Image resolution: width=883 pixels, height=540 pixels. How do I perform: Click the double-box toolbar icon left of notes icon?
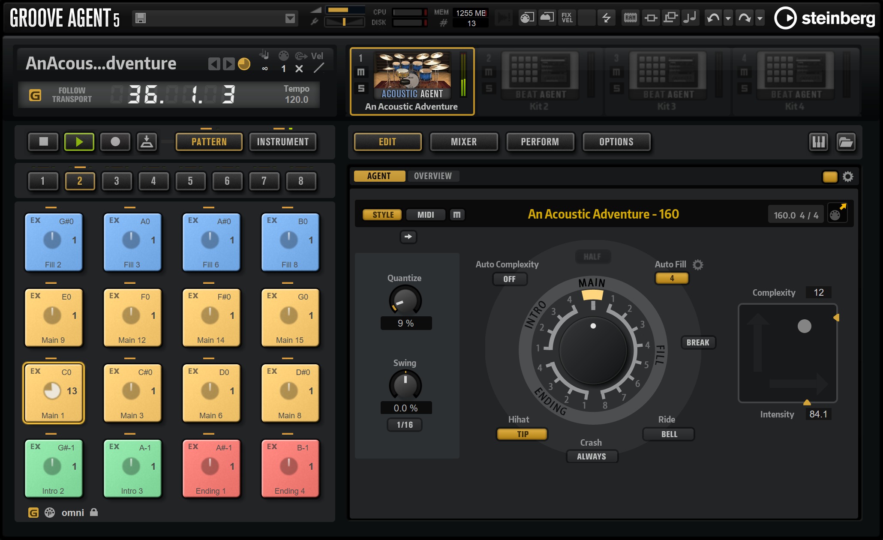[x=671, y=18]
